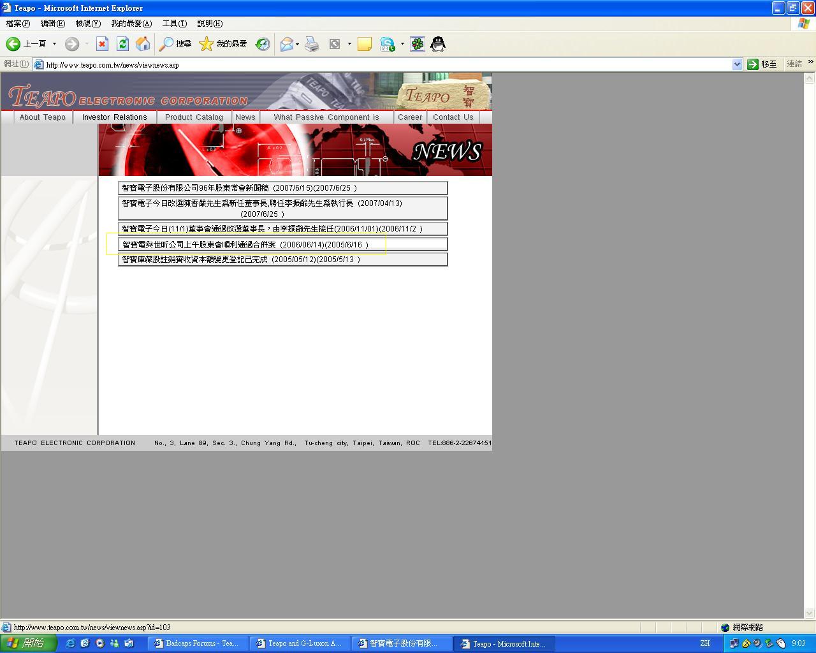Viewport: 816px width, 653px height.
Task: Launch Internet Explorer from Quick Launch
Action: [x=70, y=643]
